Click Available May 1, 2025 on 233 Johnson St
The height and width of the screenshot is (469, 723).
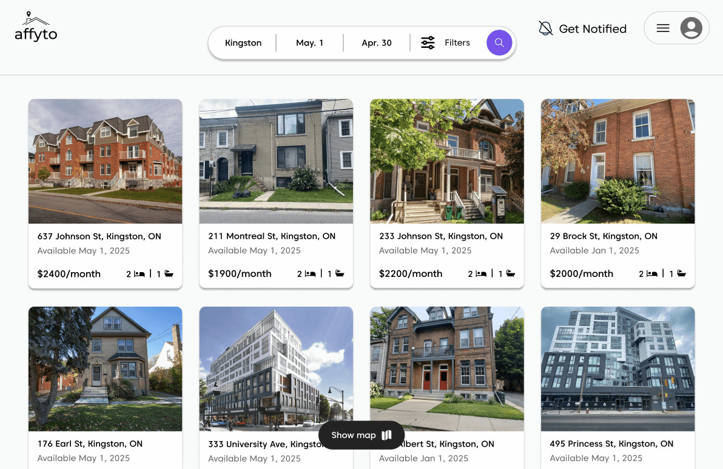(425, 250)
